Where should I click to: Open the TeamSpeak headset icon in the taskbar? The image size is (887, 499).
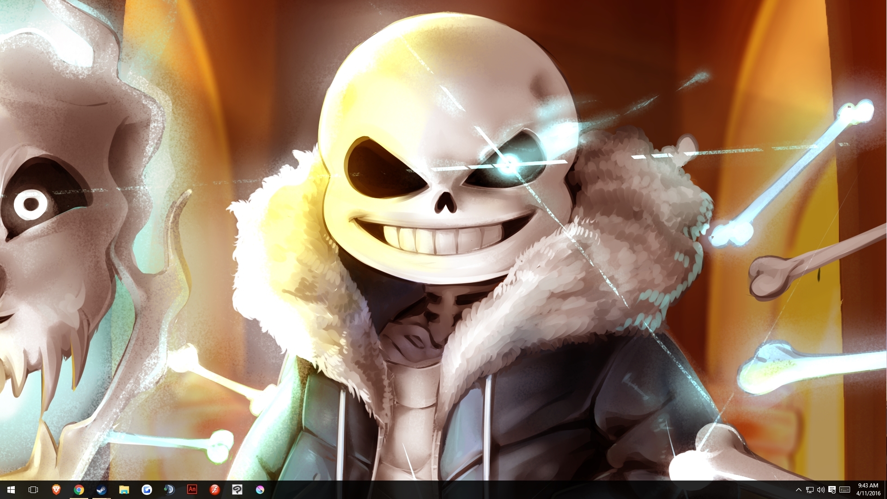(x=170, y=490)
